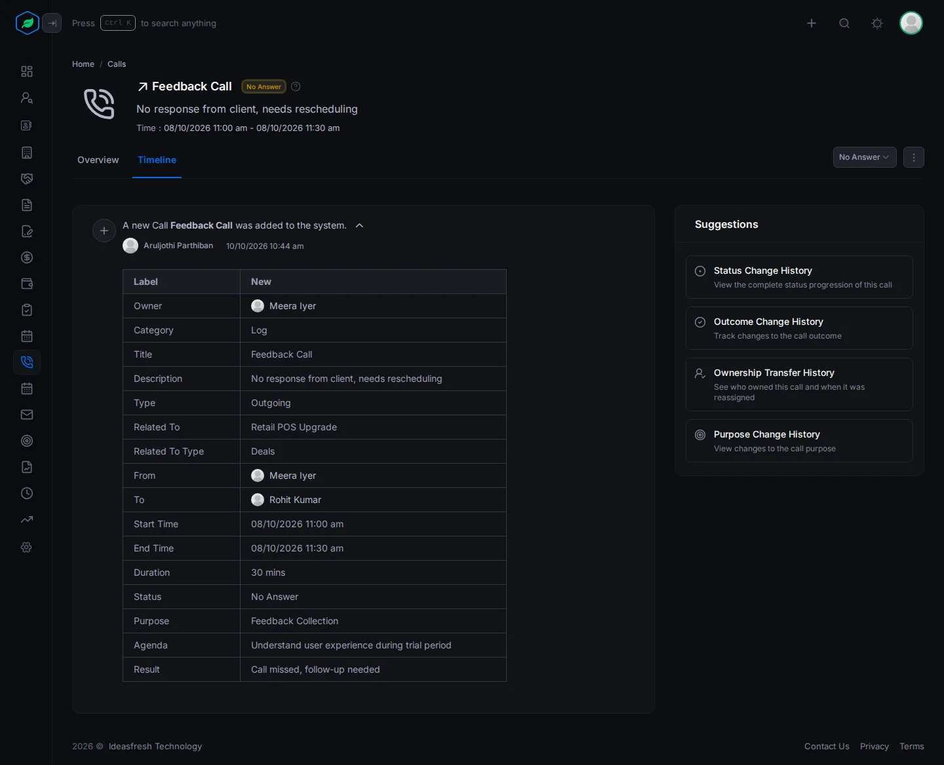Viewport: 944px width, 765px height.
Task: Collapse the Feedback Call timeline entry chevron
Action: 359,225
